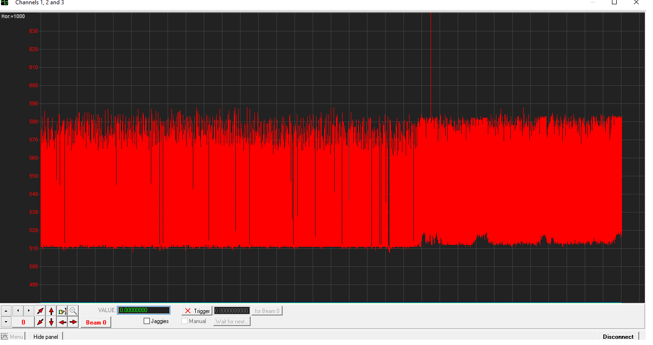
Task: Click the red up arrow icon
Action: [52, 311]
